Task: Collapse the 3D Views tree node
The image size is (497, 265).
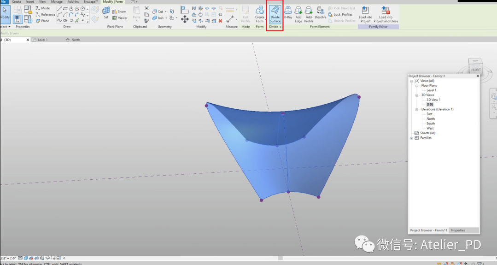Action: [417, 95]
